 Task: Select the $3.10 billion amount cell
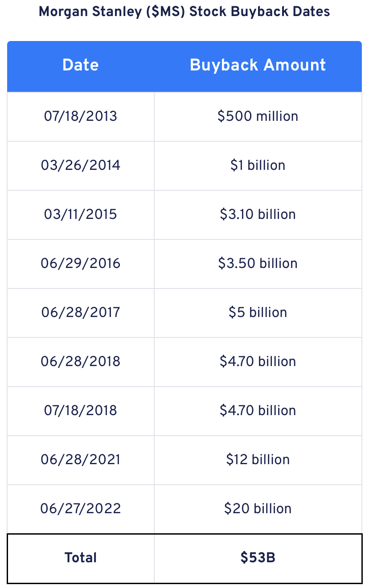[258, 214]
